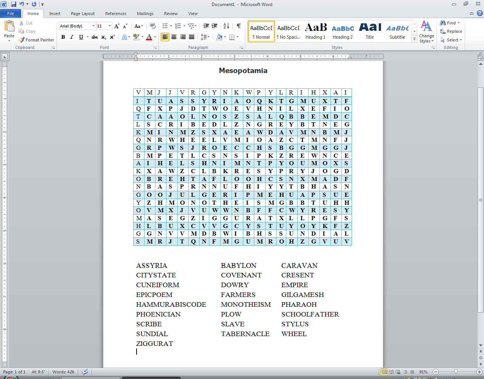Click the Grow Font icon
Image resolution: width=484 pixels, height=379 pixels.
pyautogui.click(x=117, y=26)
